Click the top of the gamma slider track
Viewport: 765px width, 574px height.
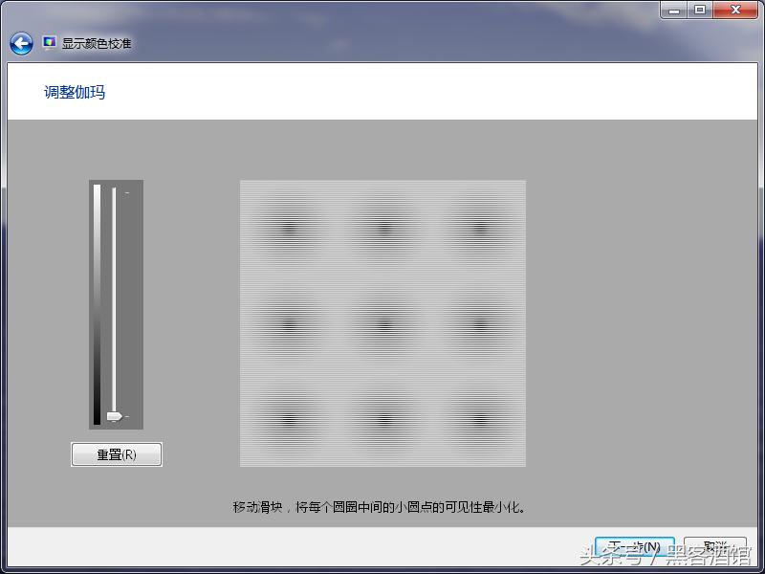115,187
